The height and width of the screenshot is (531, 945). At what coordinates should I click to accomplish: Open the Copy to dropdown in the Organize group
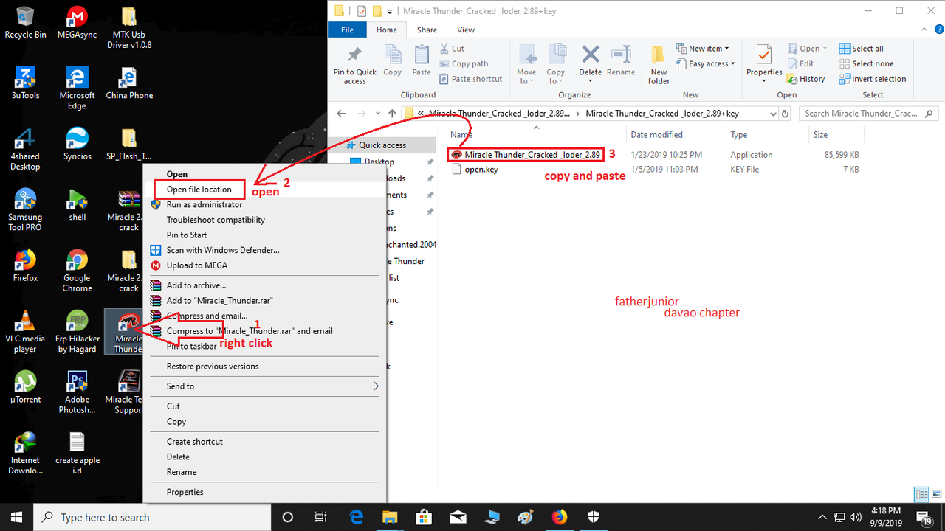click(556, 65)
